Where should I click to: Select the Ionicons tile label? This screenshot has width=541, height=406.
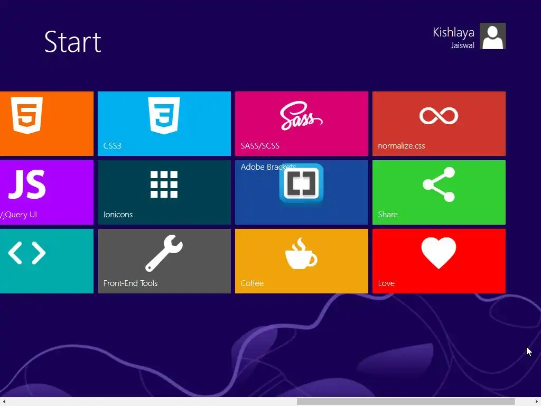[118, 215]
